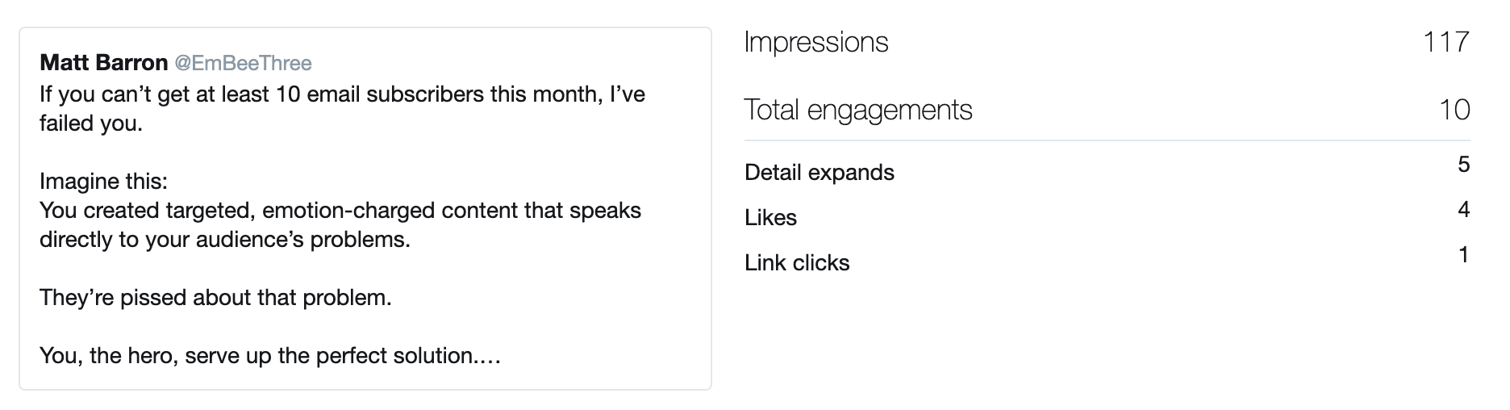Click the 'You, the hero' closing line
The height and width of the screenshot is (410, 1510).
tap(270, 356)
